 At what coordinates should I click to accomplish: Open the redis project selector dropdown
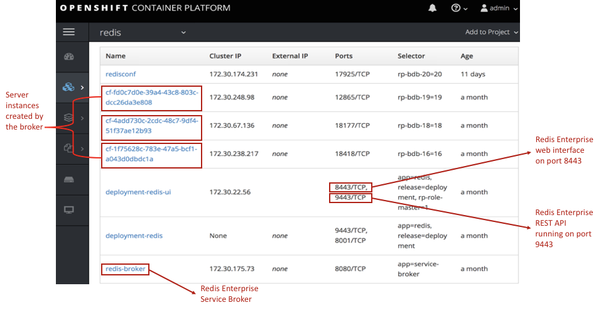click(143, 32)
